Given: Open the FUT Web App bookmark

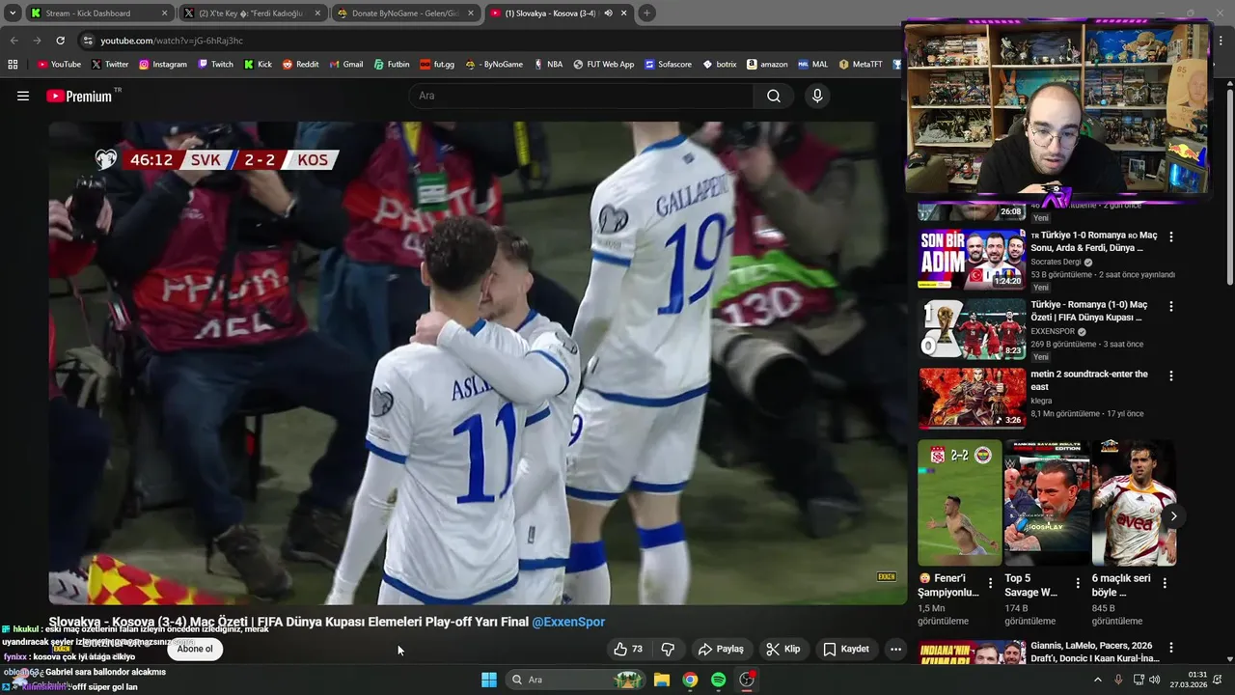Looking at the screenshot, I should tap(603, 64).
